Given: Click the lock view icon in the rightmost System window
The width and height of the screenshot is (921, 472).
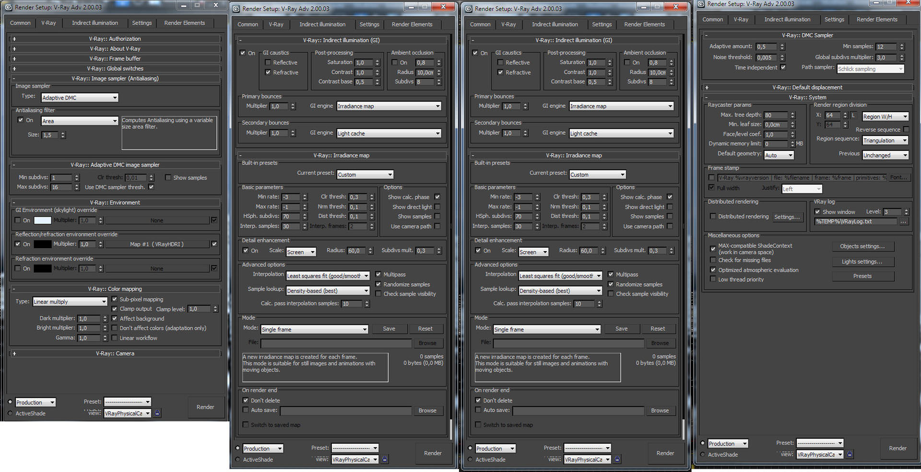Looking at the screenshot, I should [850, 454].
